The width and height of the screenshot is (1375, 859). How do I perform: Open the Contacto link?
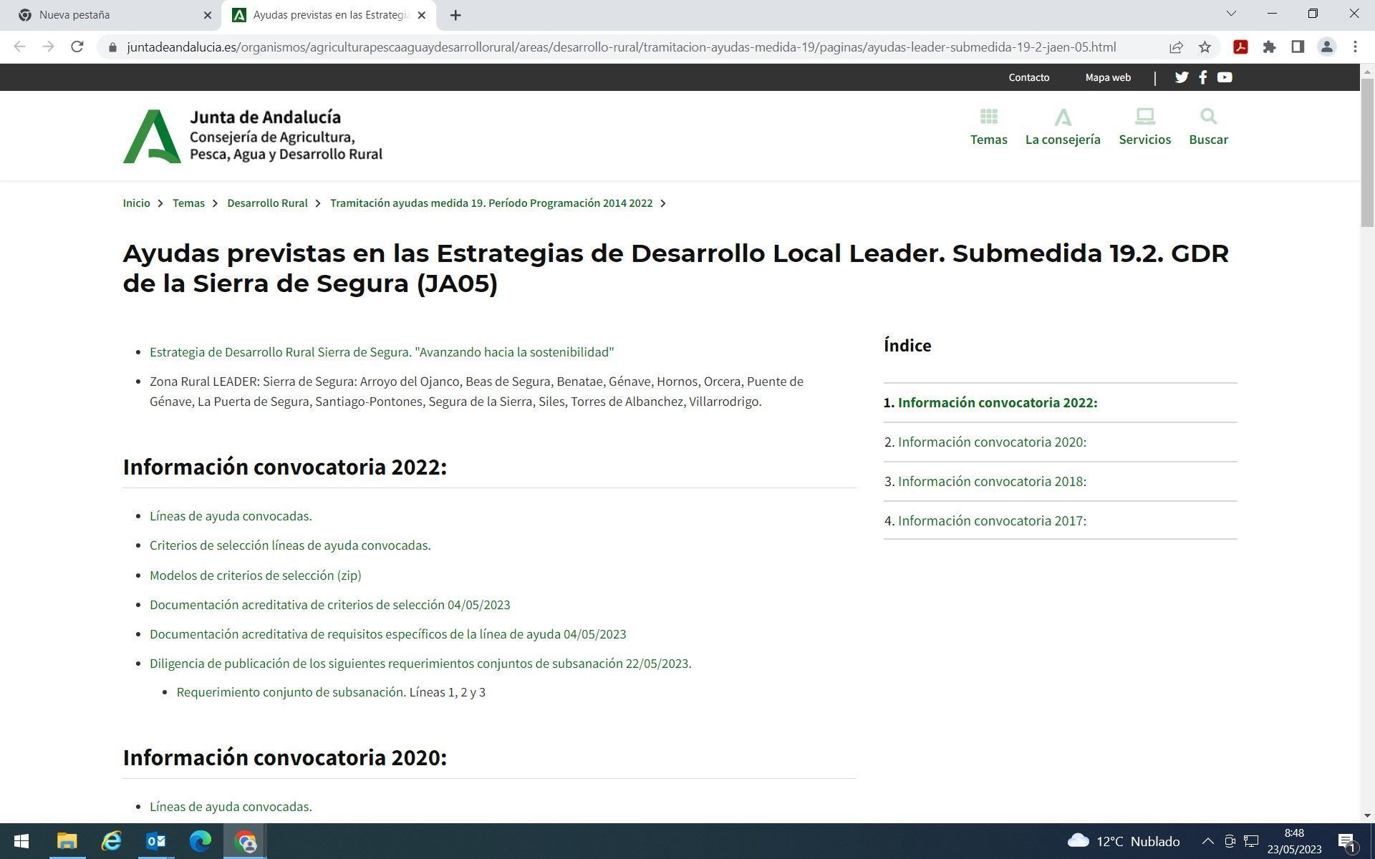[1029, 77]
